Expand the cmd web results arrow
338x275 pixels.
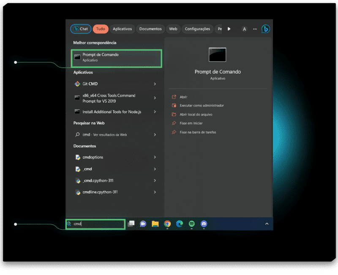pyautogui.click(x=155, y=135)
